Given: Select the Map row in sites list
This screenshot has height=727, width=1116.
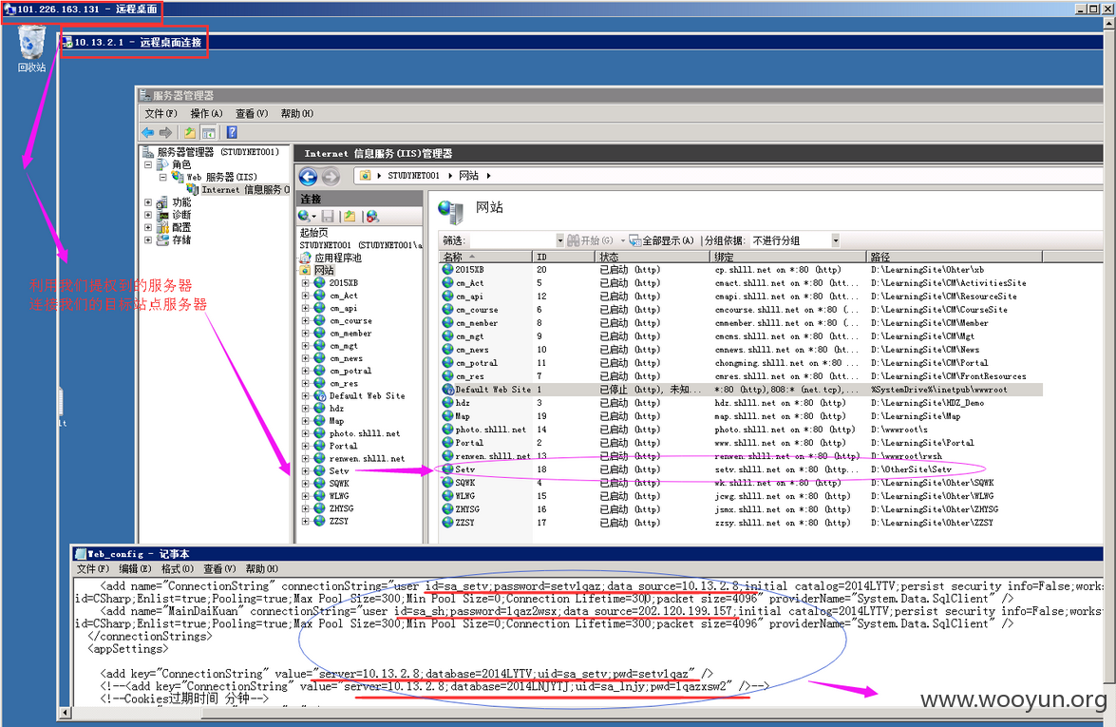Looking at the screenshot, I should point(740,416).
